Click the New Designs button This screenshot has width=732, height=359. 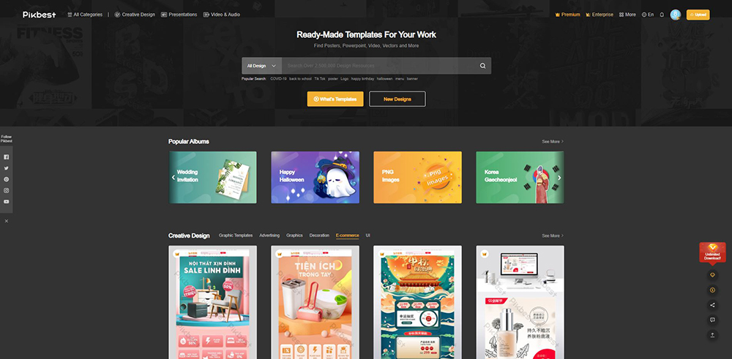[397, 99]
